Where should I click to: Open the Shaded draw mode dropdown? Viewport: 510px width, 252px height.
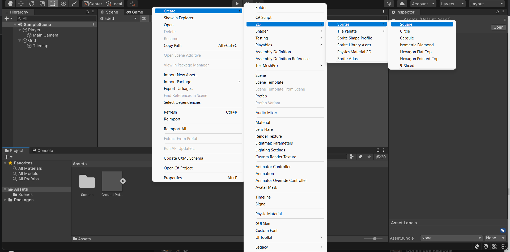click(x=118, y=19)
